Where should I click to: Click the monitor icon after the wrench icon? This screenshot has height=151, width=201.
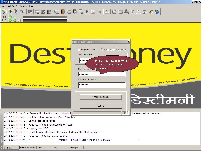(x=30, y=12)
